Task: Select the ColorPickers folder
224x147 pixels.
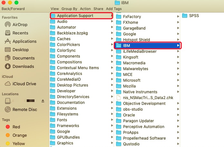Action: coord(82,45)
